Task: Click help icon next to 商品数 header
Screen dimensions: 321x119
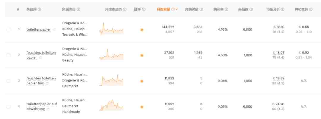Action: pos(251,10)
